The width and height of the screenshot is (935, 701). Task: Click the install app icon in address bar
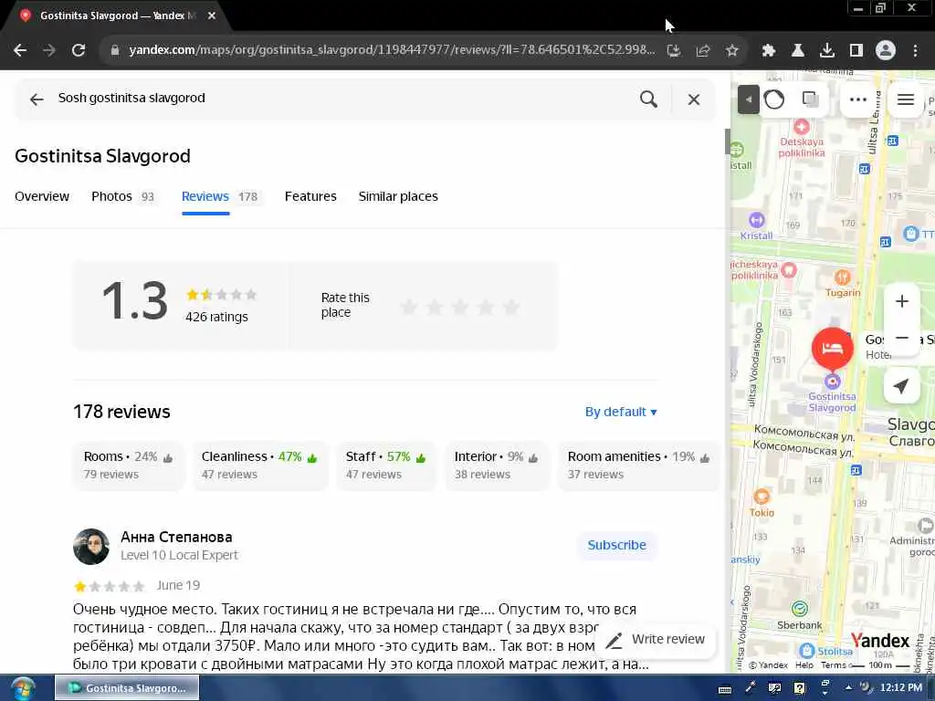tap(674, 51)
